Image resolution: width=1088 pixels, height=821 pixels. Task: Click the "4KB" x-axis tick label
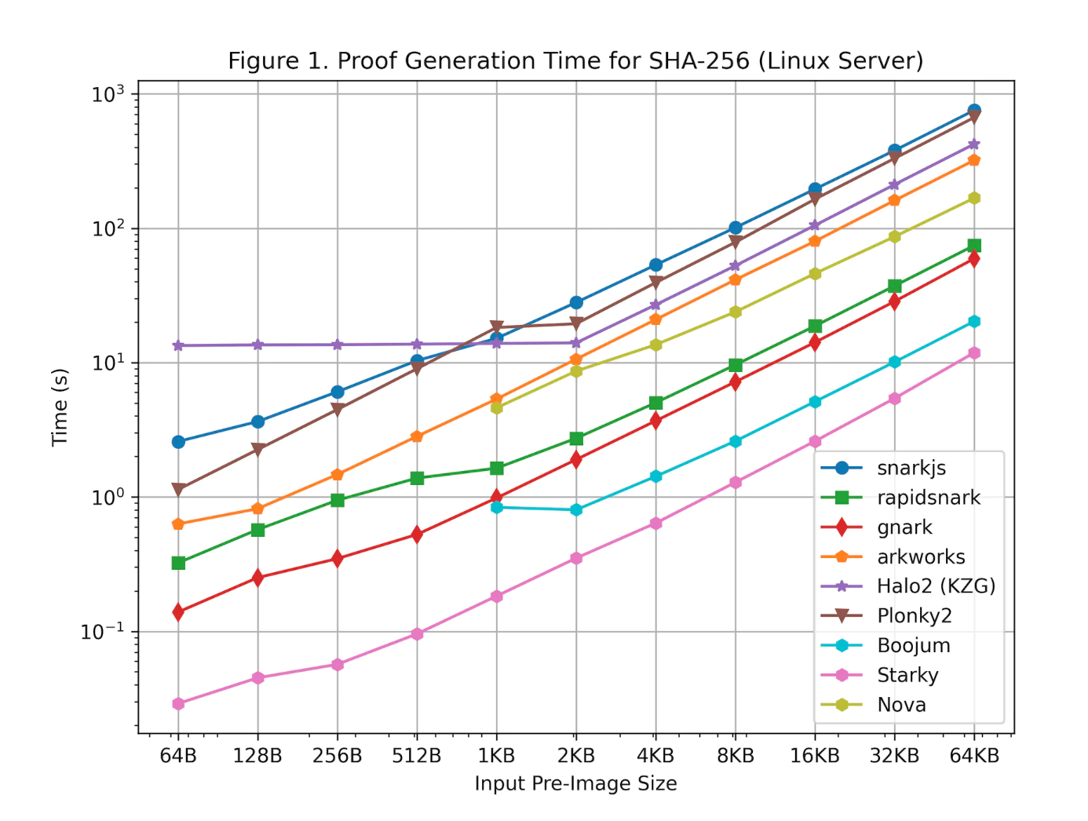pos(655,756)
